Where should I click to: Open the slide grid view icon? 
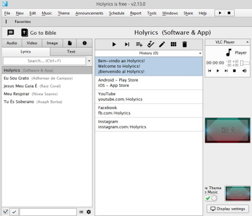point(174,44)
